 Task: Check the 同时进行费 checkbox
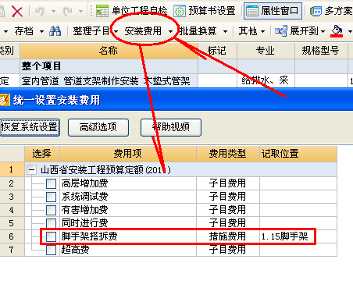(x=51, y=223)
